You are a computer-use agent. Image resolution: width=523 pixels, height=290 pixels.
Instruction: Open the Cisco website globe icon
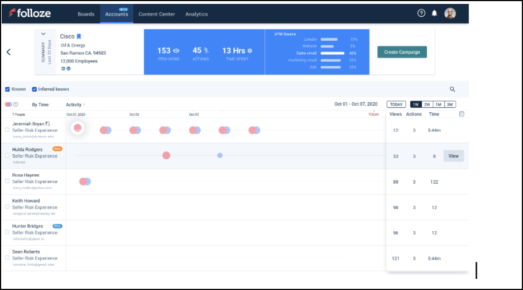pyautogui.click(x=63, y=69)
